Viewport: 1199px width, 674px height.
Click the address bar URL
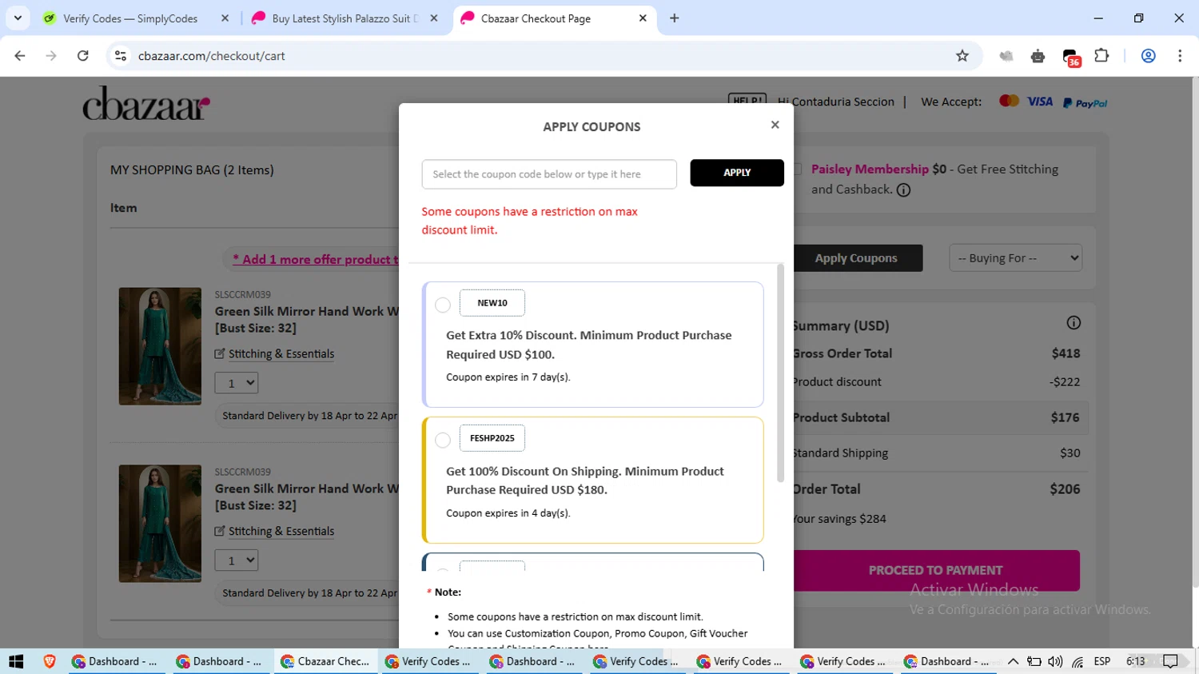(212, 56)
